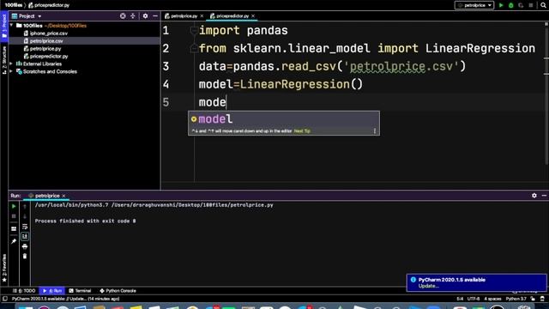Expand External Libraries node

click(x=11, y=64)
